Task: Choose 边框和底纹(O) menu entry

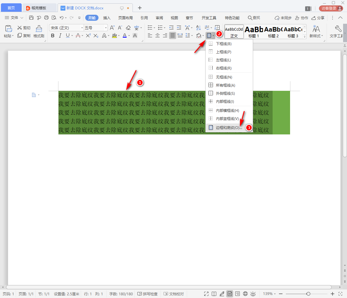Action: [x=229, y=128]
